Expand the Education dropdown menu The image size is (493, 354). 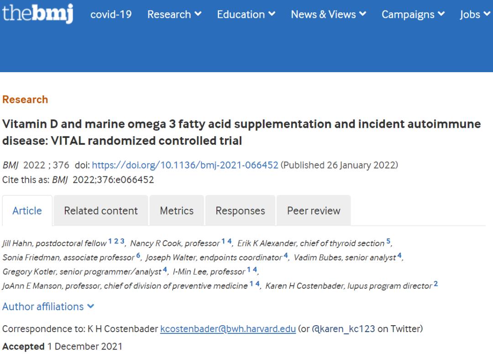tap(246, 15)
